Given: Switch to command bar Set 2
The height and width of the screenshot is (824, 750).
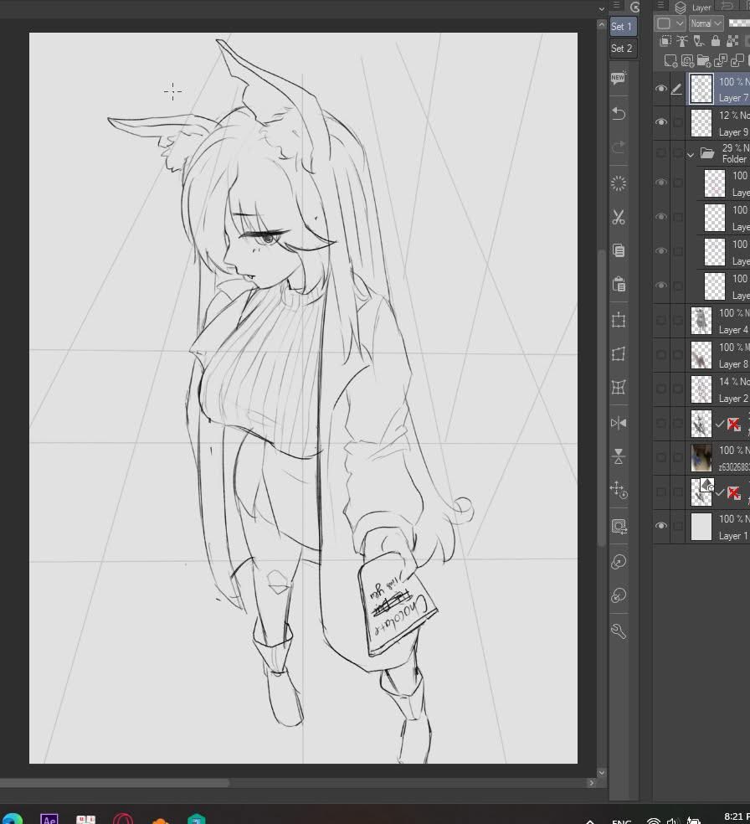Looking at the screenshot, I should tap(624, 49).
